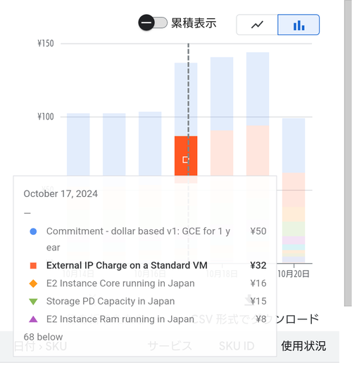Click the CSV download arrow icon
The height and width of the screenshot is (365, 352).
coord(249,300)
